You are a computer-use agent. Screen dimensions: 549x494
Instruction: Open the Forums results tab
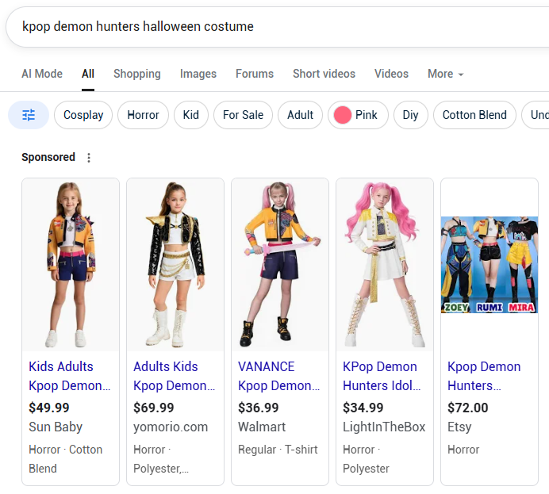[x=254, y=74]
